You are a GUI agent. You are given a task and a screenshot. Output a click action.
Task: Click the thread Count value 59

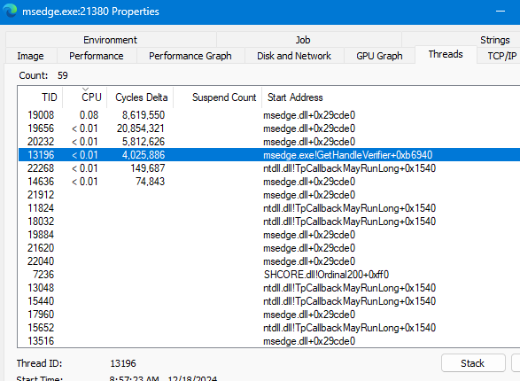coord(63,75)
